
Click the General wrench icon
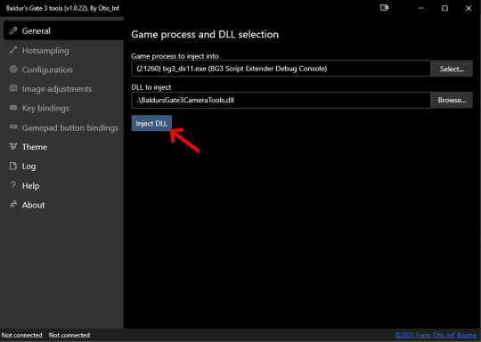click(x=13, y=30)
